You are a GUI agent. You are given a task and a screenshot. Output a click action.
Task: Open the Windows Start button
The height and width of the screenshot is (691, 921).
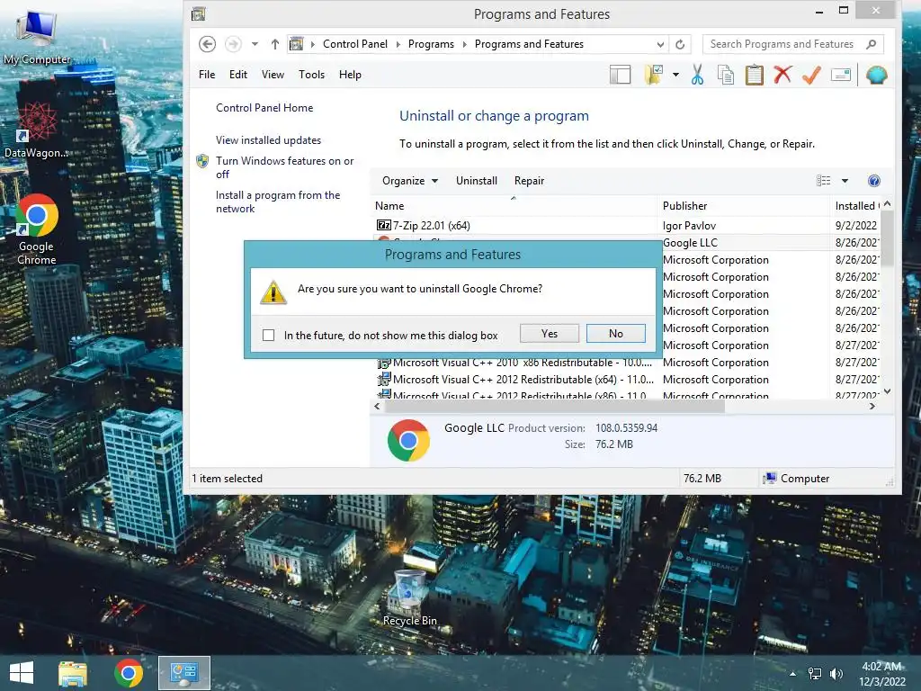(x=22, y=673)
